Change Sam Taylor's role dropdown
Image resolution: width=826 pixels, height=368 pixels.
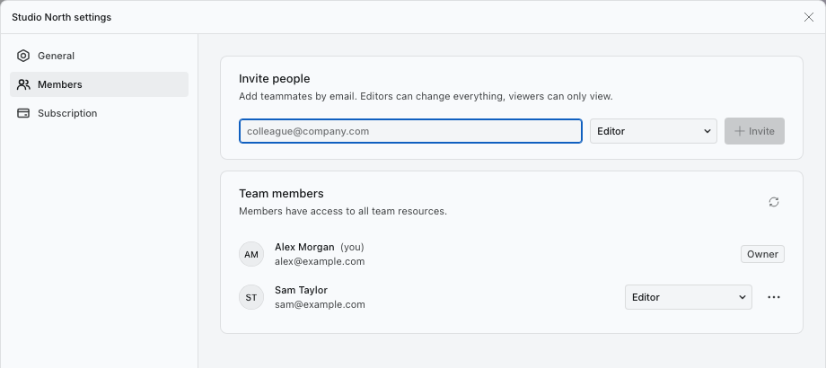pos(688,297)
